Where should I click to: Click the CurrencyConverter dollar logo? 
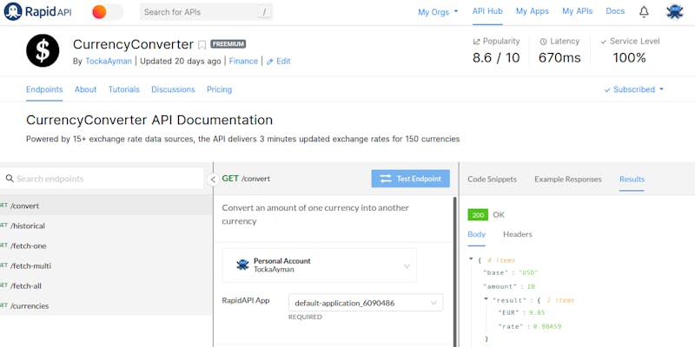click(43, 50)
